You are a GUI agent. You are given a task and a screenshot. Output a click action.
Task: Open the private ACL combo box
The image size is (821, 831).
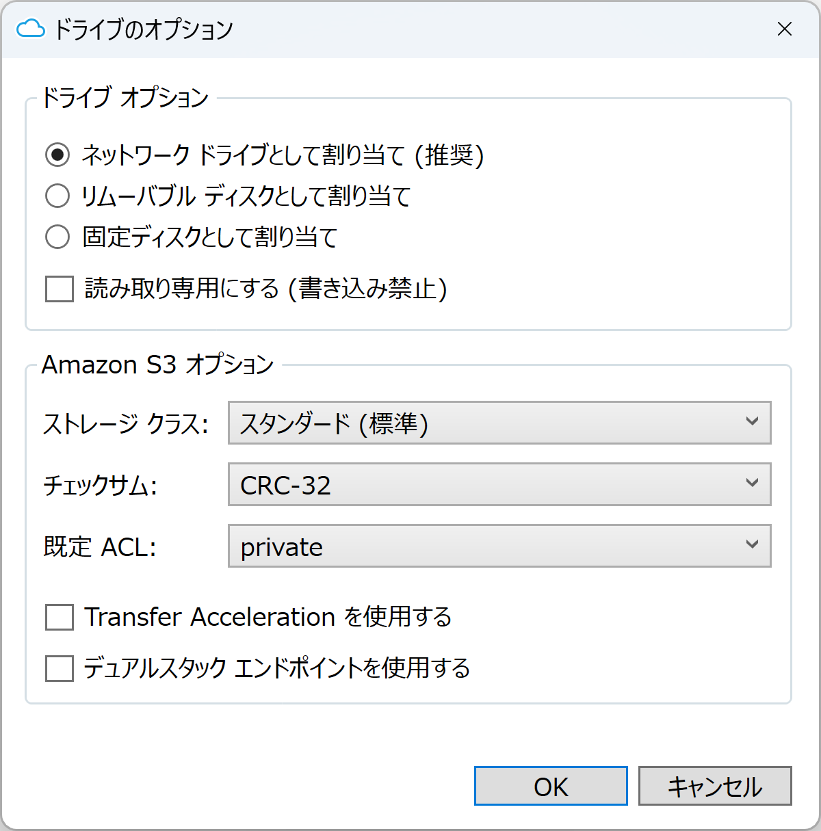point(499,546)
